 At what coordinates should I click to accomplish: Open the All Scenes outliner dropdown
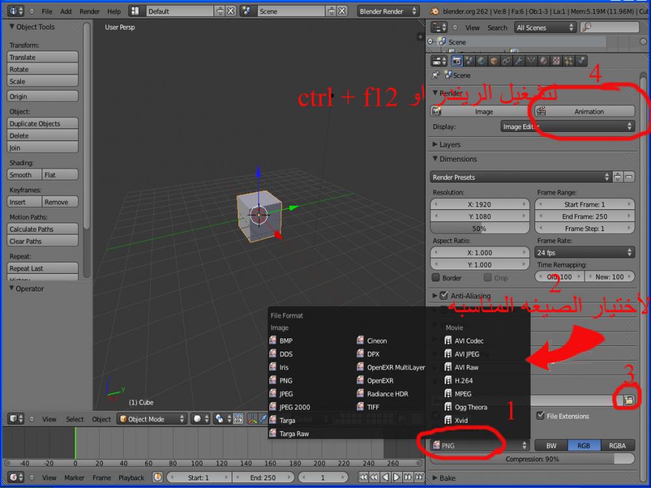click(x=545, y=27)
